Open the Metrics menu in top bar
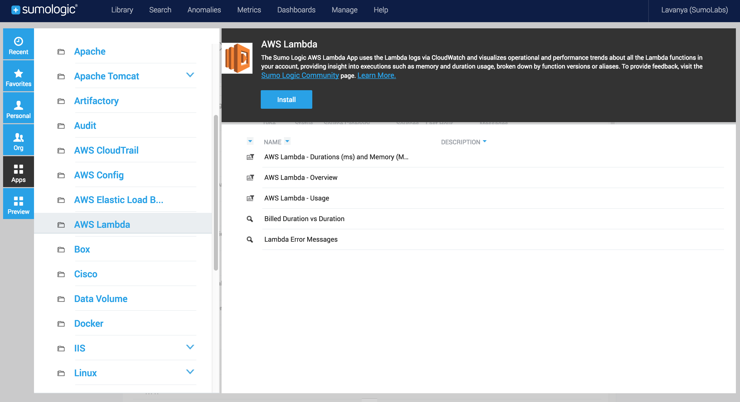The image size is (740, 402). point(249,10)
